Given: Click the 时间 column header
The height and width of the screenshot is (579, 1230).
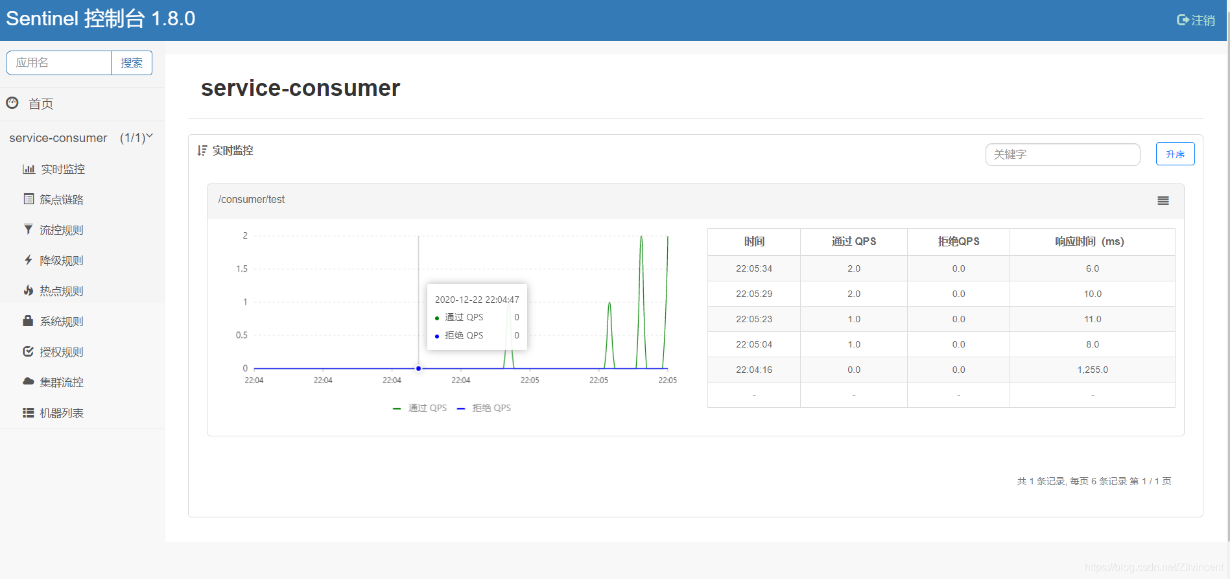Looking at the screenshot, I should pyautogui.click(x=754, y=242).
